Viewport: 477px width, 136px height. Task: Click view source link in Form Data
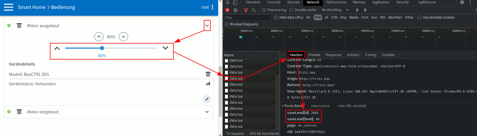320,106
